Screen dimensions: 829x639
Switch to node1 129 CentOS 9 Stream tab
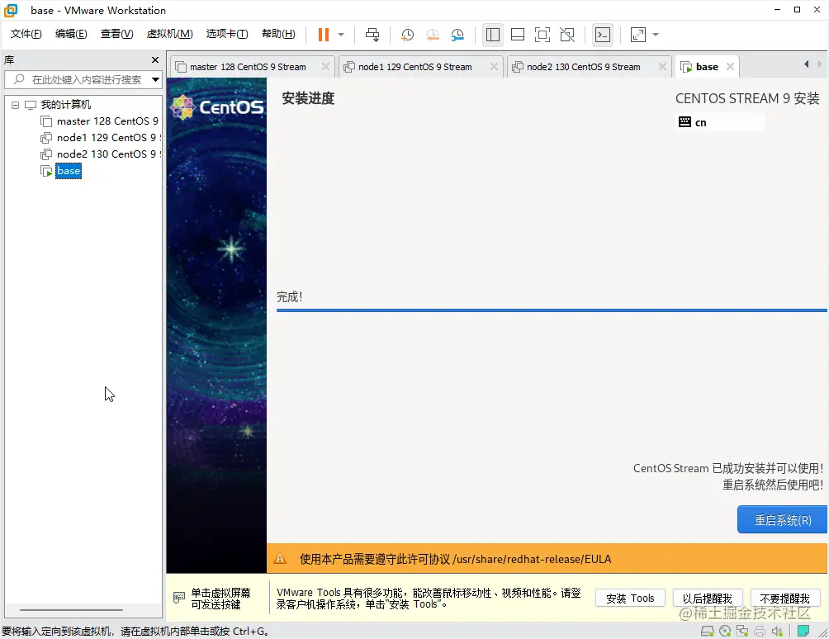coord(414,67)
